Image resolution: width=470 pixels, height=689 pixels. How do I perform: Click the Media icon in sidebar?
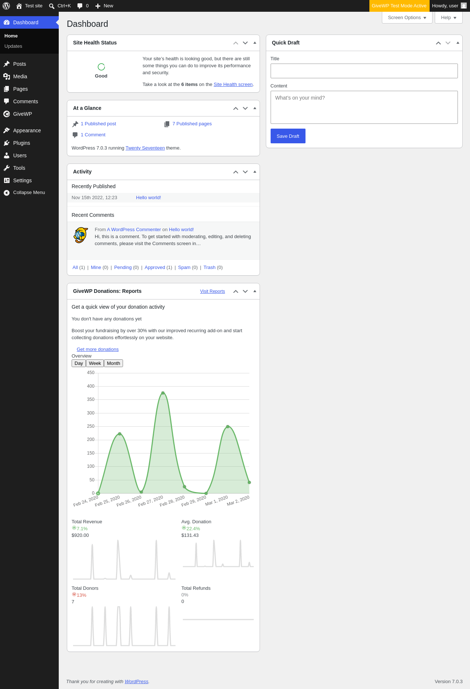click(x=7, y=76)
